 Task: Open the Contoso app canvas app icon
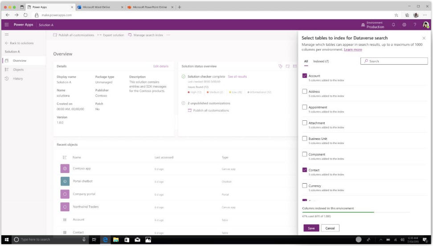[65, 168]
